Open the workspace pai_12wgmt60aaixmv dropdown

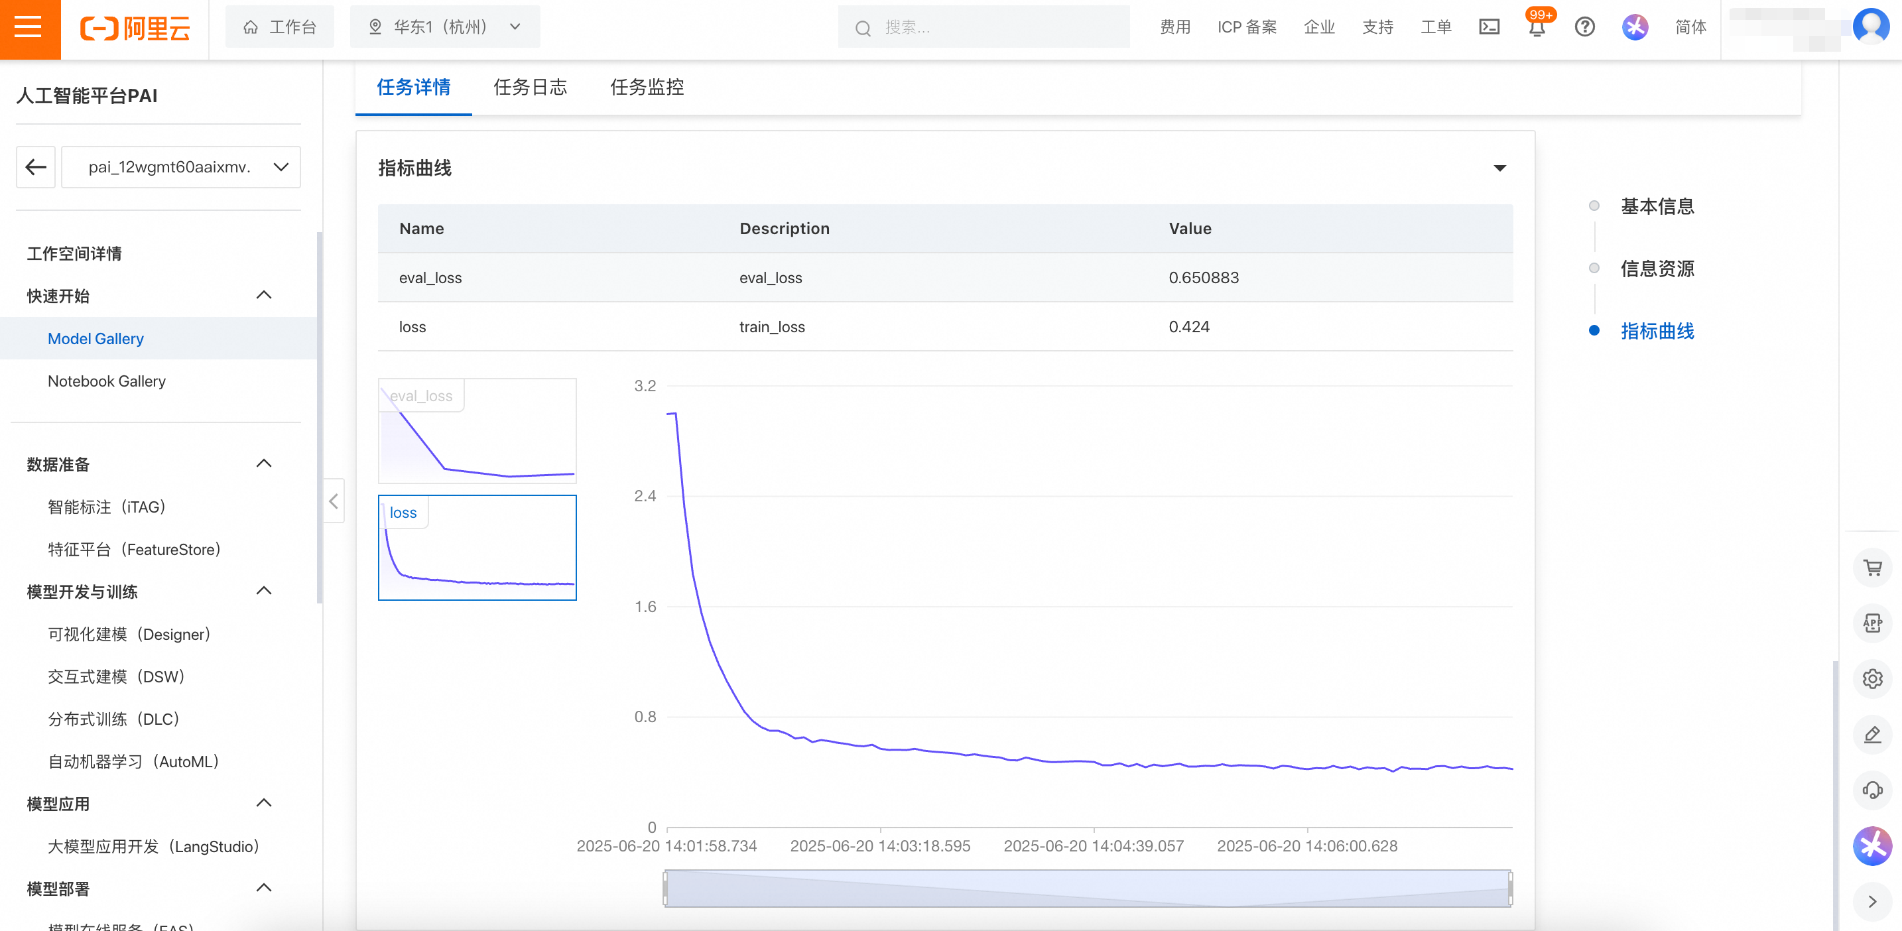pos(181,167)
